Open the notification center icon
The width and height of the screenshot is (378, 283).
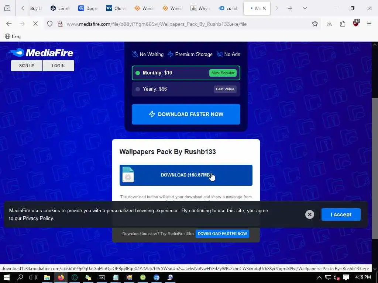(x=346, y=277)
